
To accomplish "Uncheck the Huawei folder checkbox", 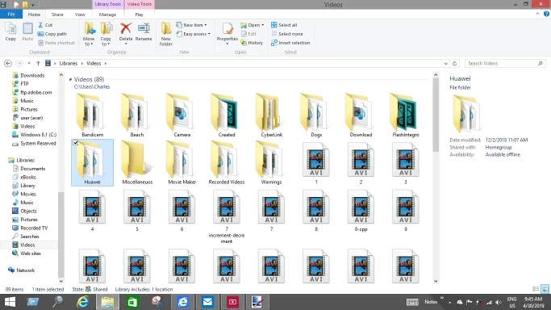I will pyautogui.click(x=76, y=143).
